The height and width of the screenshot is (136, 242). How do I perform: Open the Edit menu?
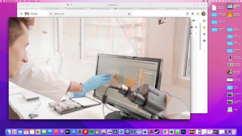pyautogui.click(x=22, y=1)
